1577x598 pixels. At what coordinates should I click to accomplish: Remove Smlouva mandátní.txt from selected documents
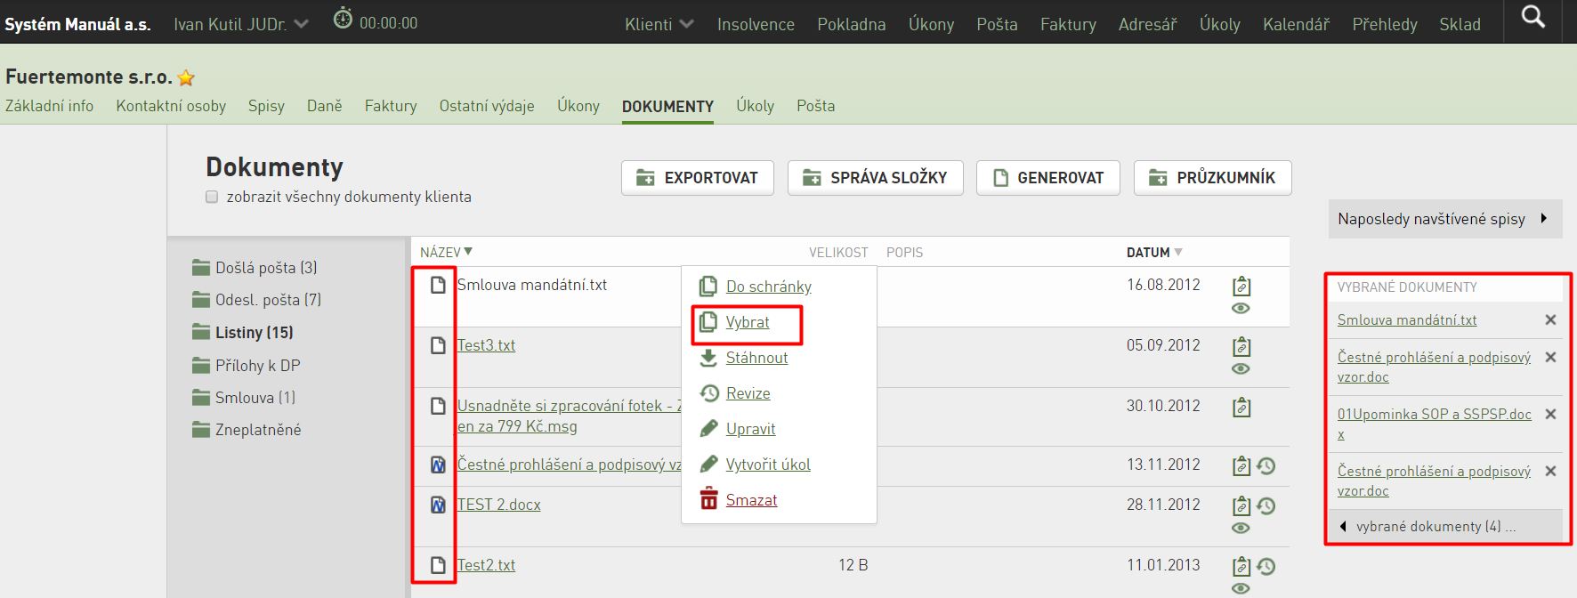click(x=1550, y=319)
